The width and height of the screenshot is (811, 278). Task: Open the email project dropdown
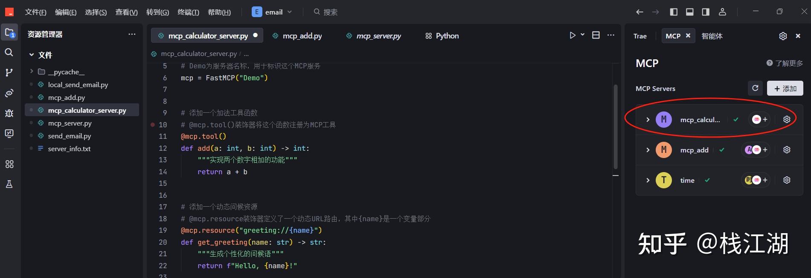pos(272,12)
